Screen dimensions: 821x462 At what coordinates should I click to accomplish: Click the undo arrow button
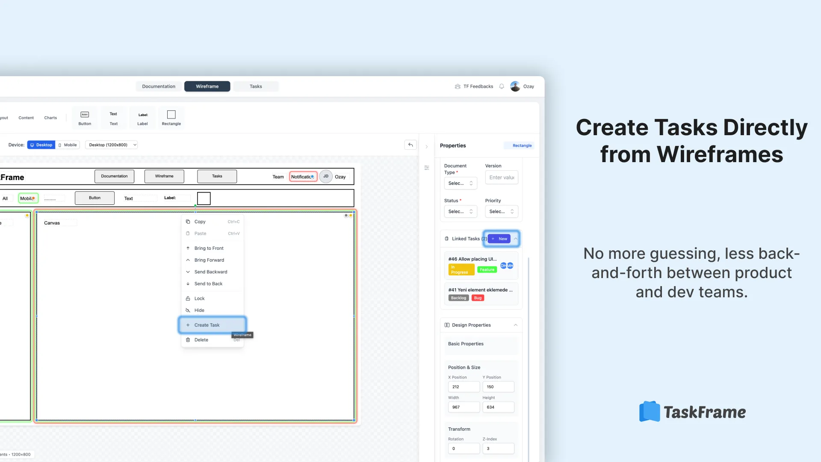pyautogui.click(x=410, y=145)
